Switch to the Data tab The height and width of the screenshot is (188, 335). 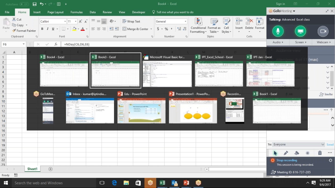[93, 12]
